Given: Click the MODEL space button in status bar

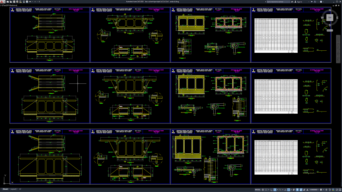Looking at the screenshot, I should [258, 190].
